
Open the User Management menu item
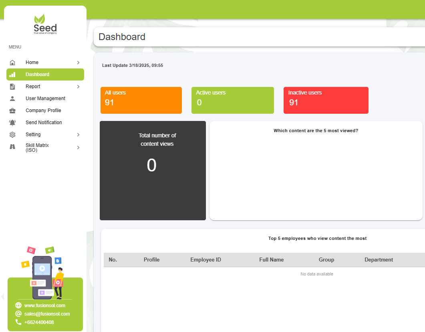pyautogui.click(x=45, y=99)
